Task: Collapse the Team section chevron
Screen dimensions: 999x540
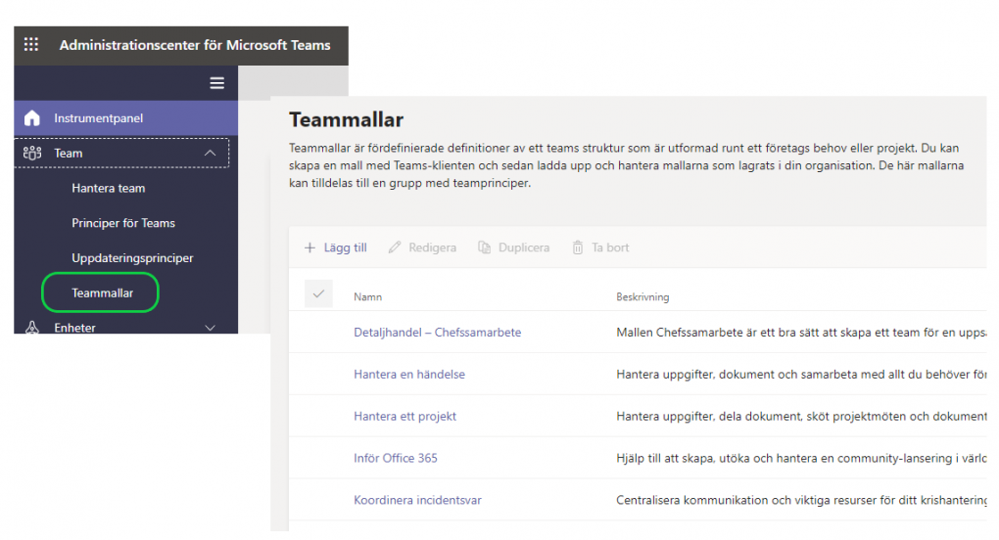Action: tap(210, 154)
